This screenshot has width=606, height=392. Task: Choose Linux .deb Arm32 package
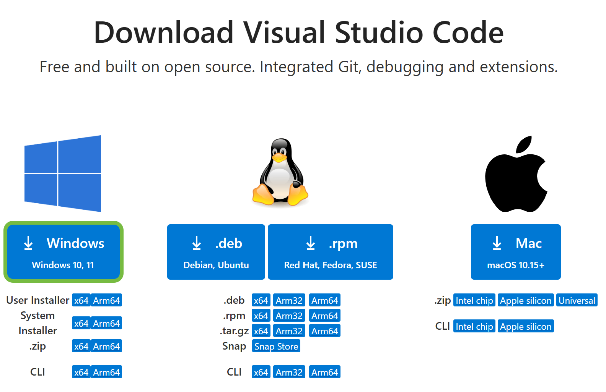pyautogui.click(x=289, y=300)
